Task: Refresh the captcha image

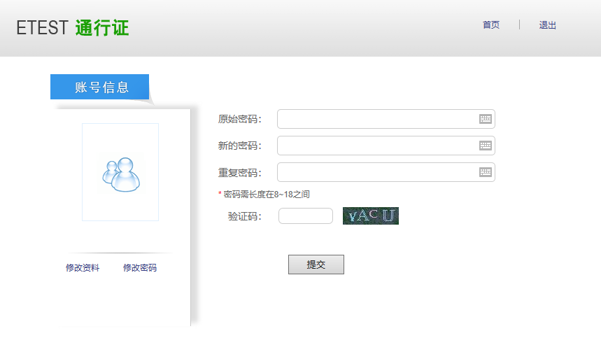Action: pyautogui.click(x=370, y=216)
